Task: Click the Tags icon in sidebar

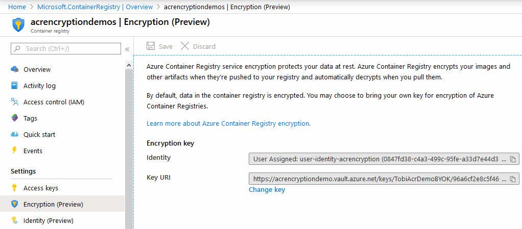Action: tap(14, 118)
